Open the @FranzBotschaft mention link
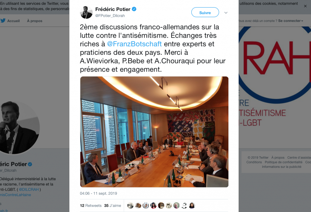 134,44
